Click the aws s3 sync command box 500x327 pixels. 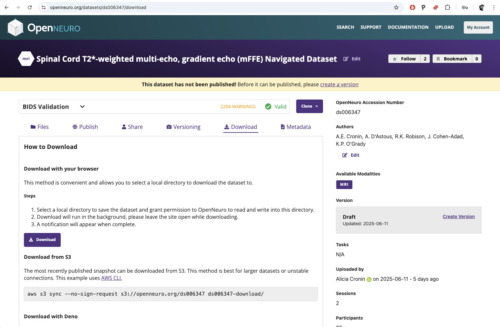coord(171,294)
